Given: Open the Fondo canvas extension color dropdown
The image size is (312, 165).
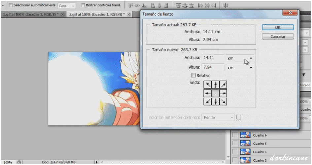Looking at the screenshot, I should [218, 118].
